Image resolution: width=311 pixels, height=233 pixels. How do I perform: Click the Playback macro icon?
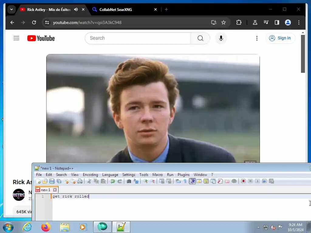pyautogui.click(x=257, y=181)
